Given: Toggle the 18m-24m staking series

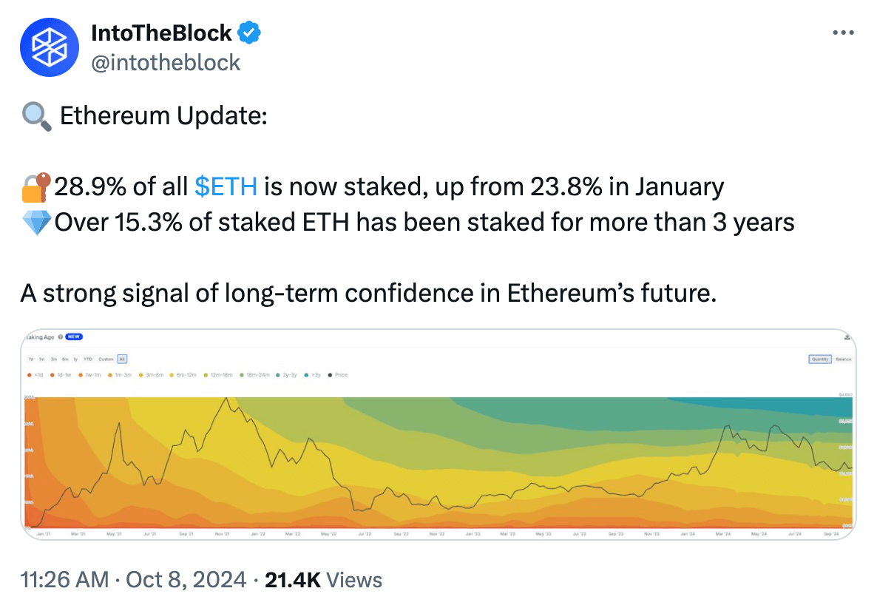Looking at the screenshot, I should (x=243, y=376).
